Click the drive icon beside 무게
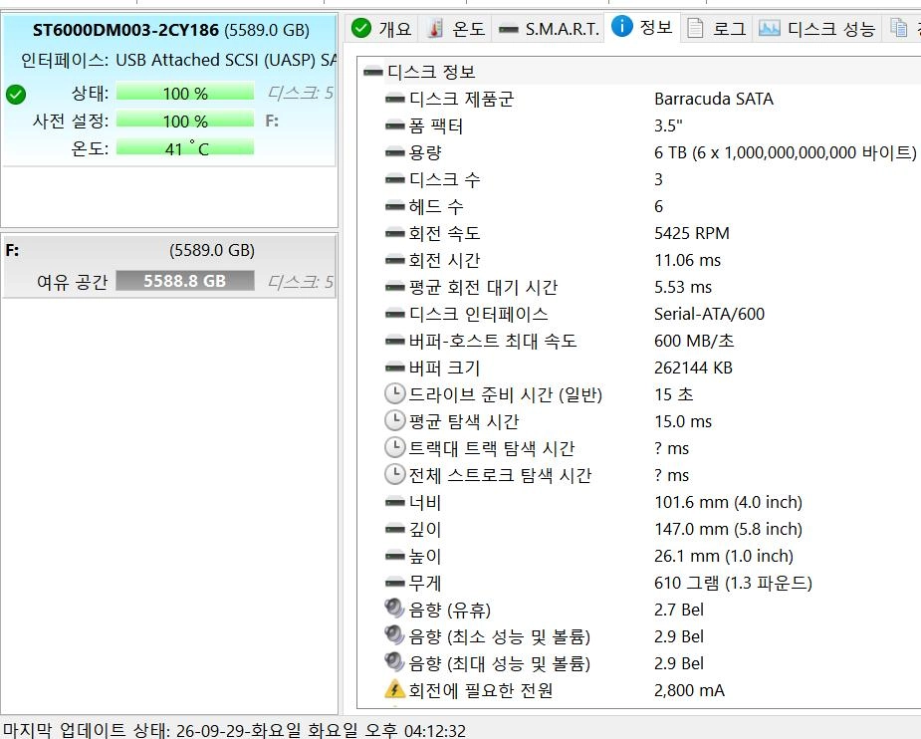 tap(394, 584)
